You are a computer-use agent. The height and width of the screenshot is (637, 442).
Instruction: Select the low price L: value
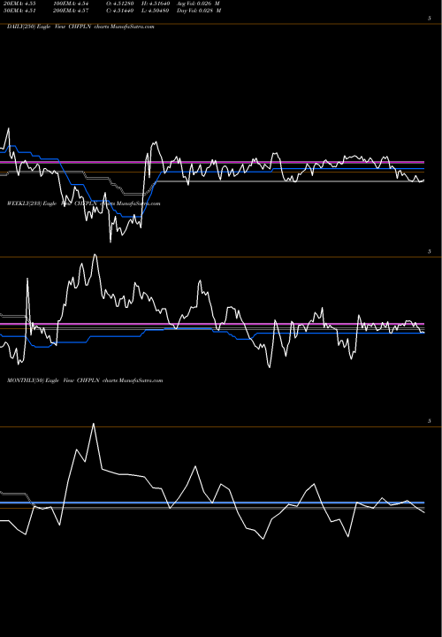[x=155, y=11]
